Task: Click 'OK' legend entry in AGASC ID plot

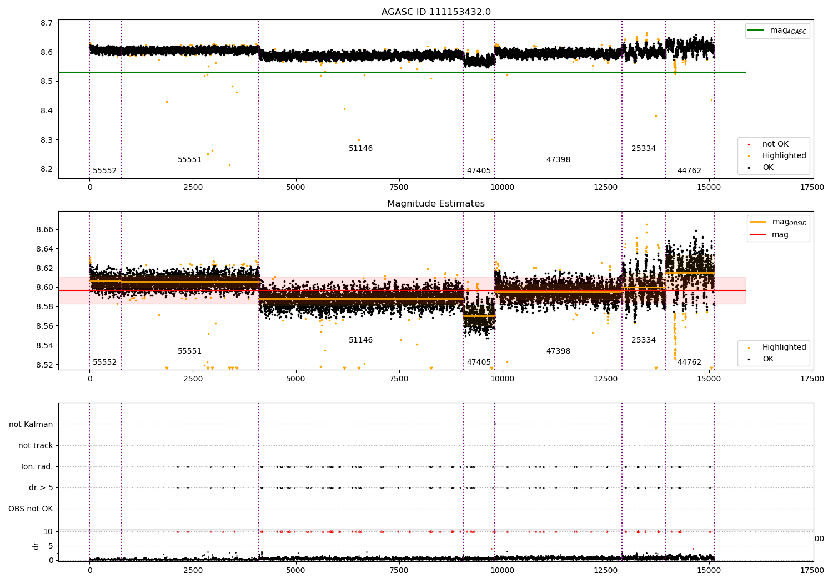Action: [767, 167]
